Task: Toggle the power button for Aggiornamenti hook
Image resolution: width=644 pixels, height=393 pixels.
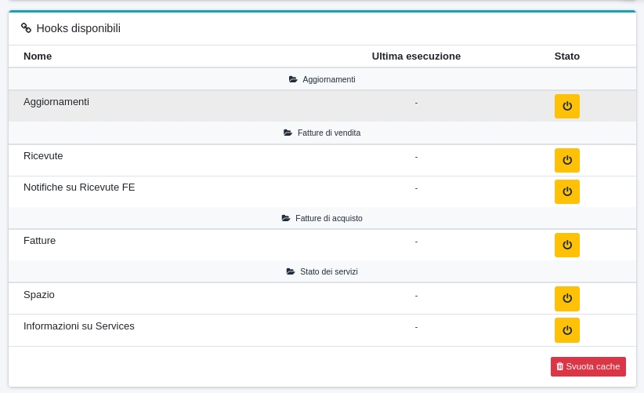Action: pos(566,106)
